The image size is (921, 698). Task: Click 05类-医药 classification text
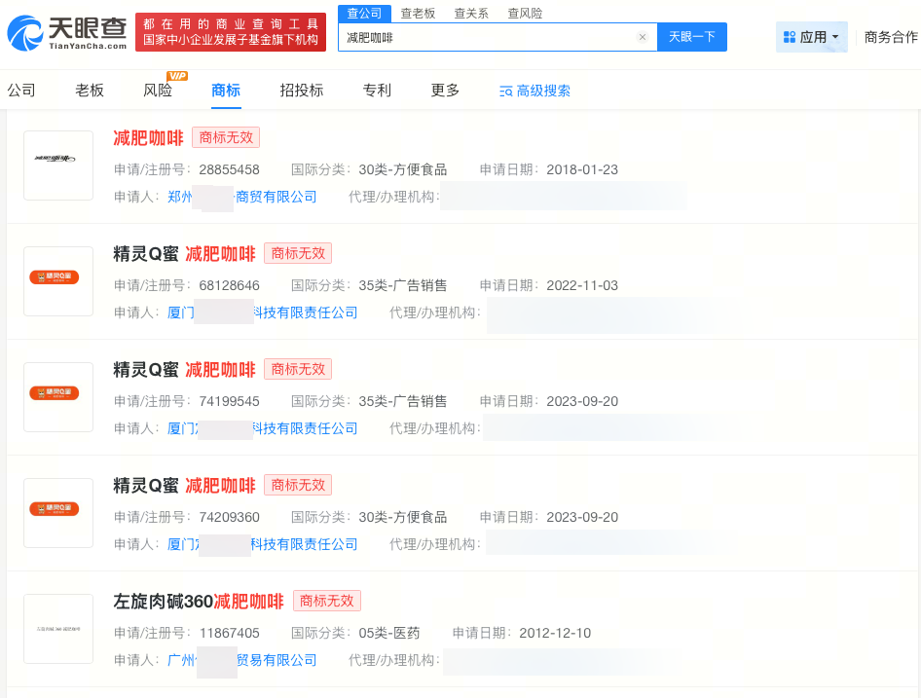(389, 633)
